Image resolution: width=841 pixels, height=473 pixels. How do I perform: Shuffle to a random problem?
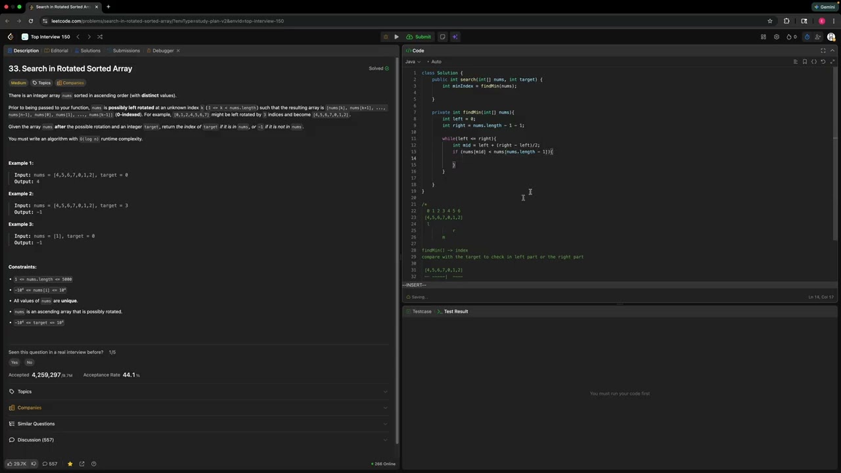tap(100, 37)
